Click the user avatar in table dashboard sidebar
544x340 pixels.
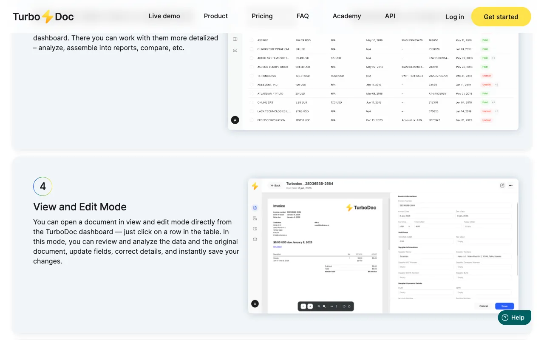(235, 120)
